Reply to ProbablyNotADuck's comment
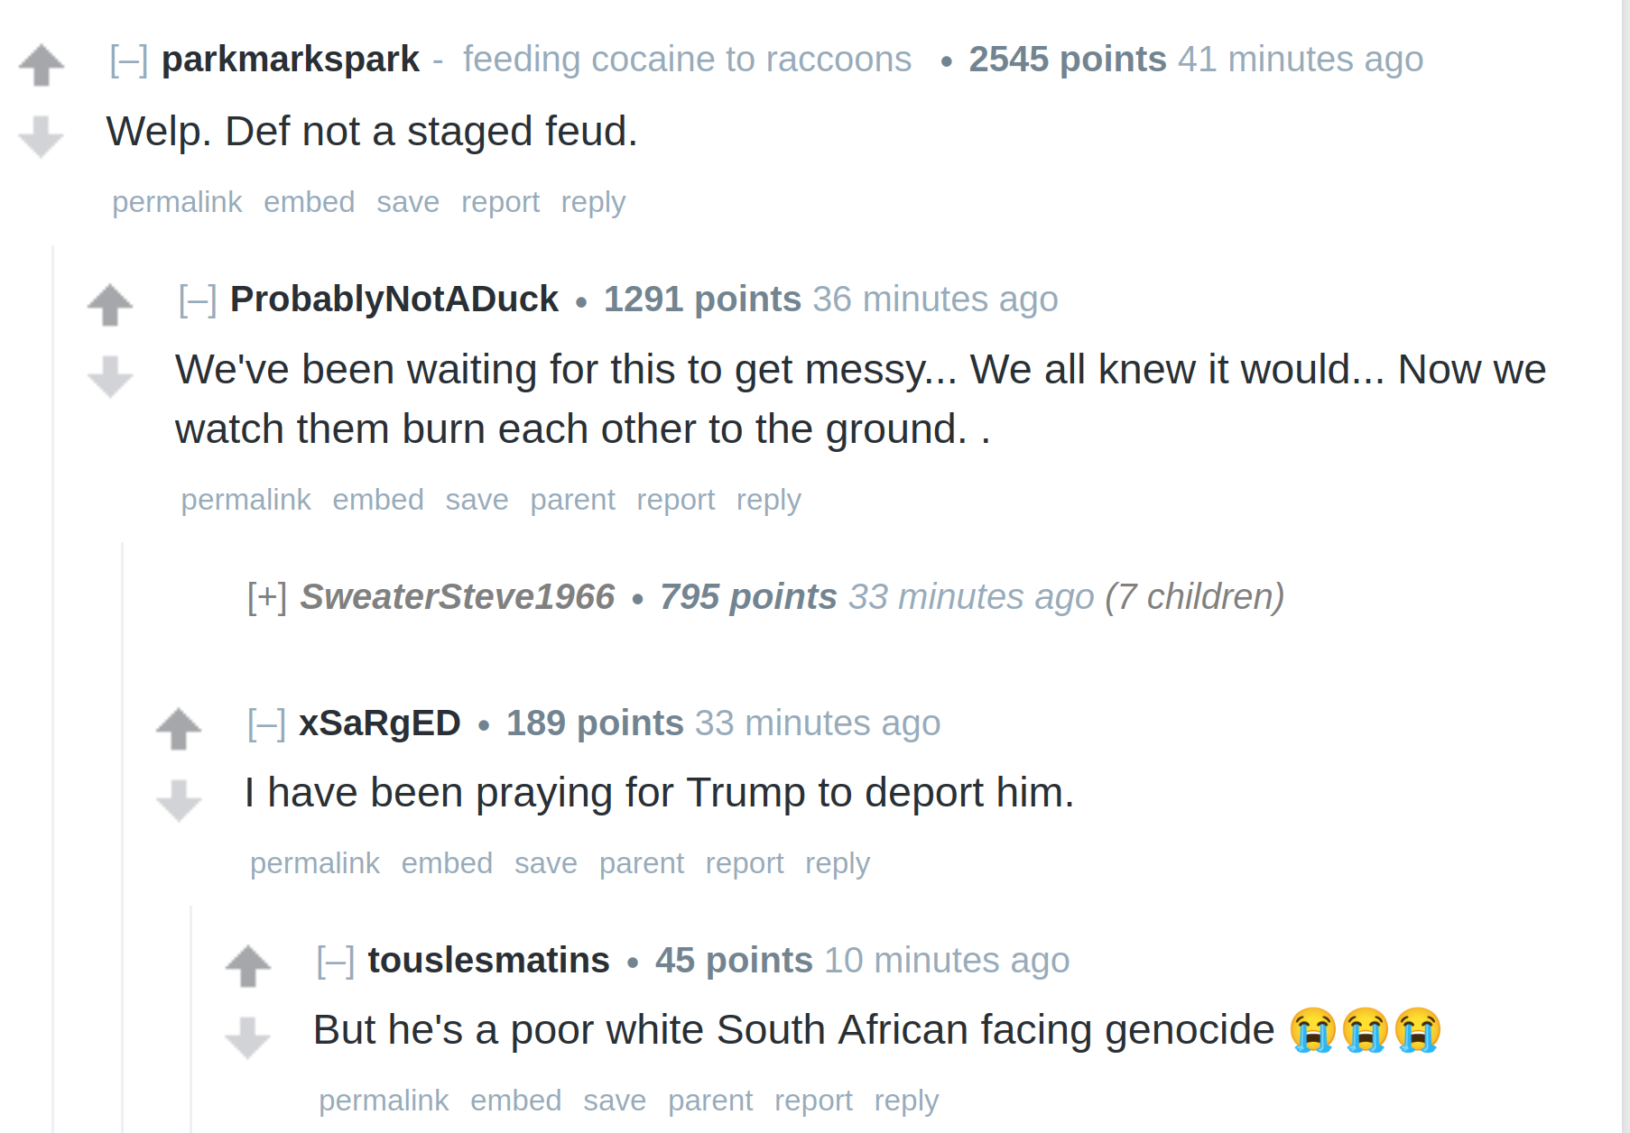This screenshot has width=1630, height=1133. click(769, 500)
